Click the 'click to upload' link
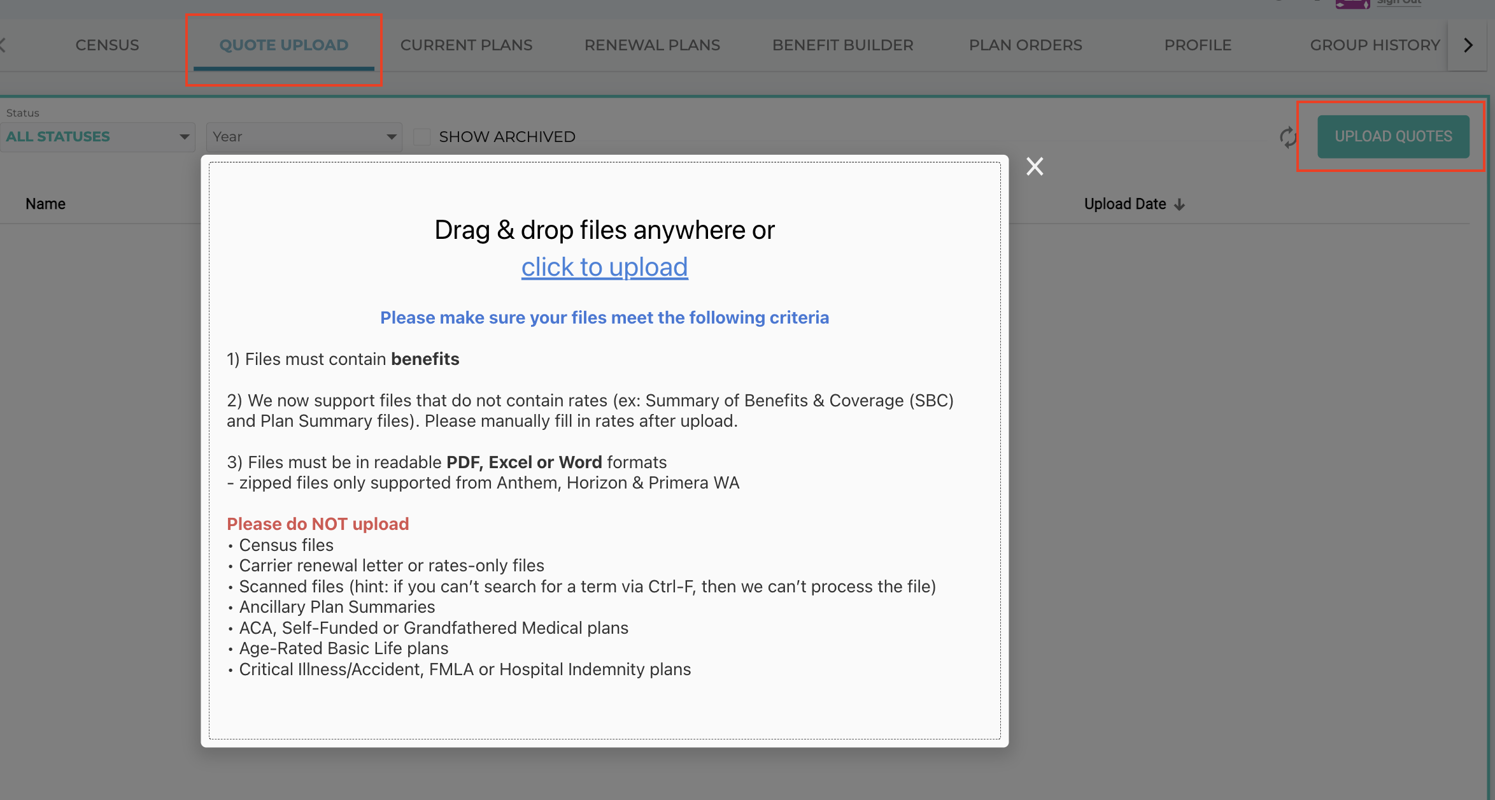 [604, 267]
